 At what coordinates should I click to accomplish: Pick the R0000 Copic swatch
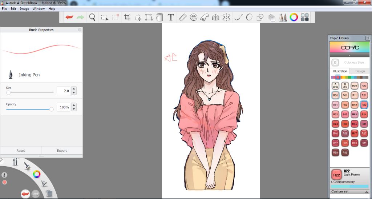click(x=335, y=86)
